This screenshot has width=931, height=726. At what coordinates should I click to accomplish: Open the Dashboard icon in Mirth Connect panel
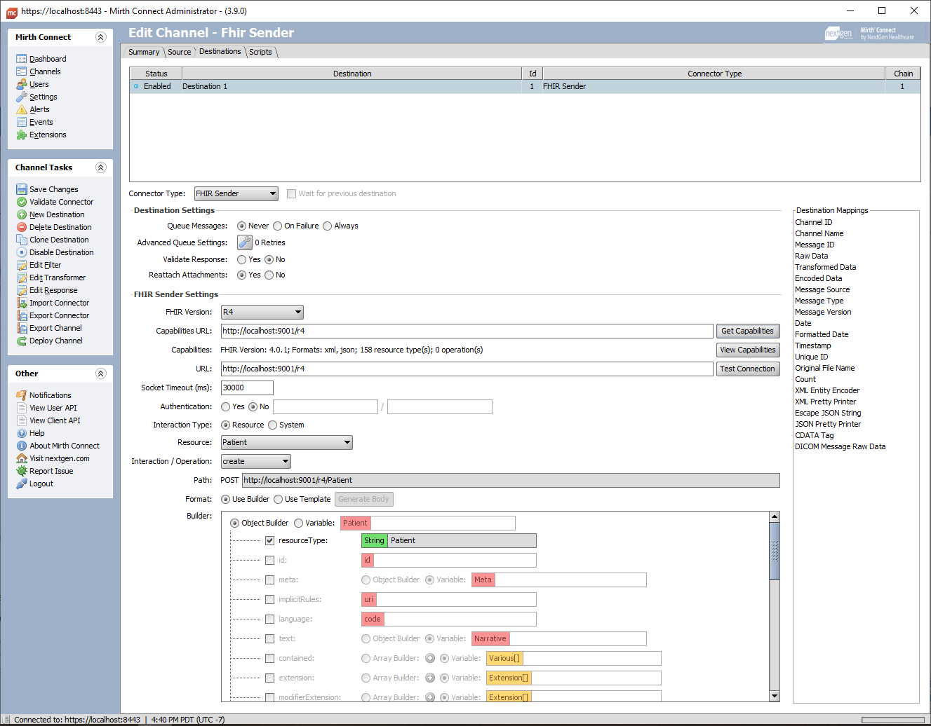click(x=22, y=59)
